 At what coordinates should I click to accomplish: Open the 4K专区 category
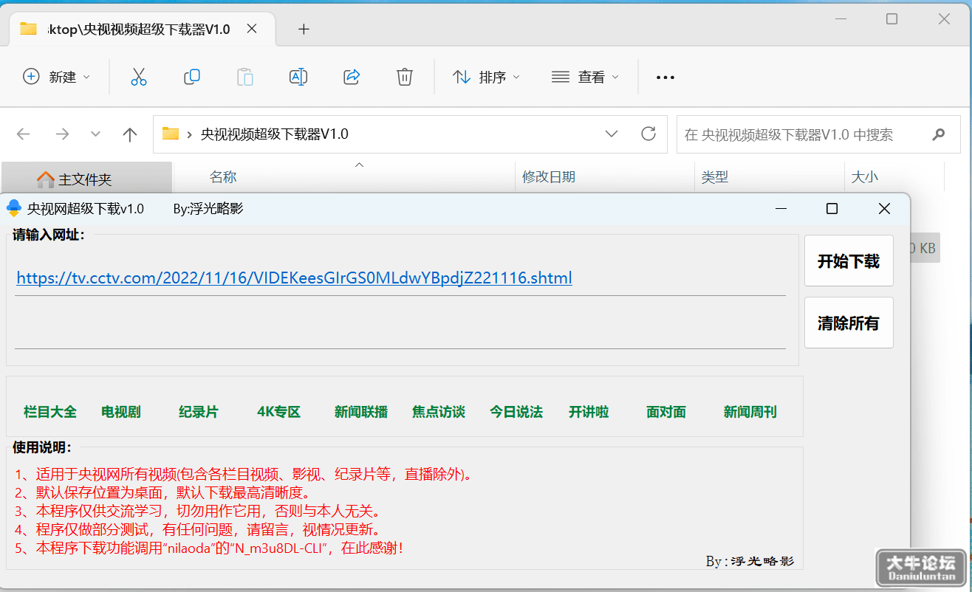(279, 412)
